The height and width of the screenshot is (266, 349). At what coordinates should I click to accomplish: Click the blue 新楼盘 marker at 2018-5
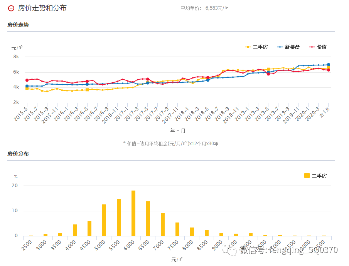point(208,80)
